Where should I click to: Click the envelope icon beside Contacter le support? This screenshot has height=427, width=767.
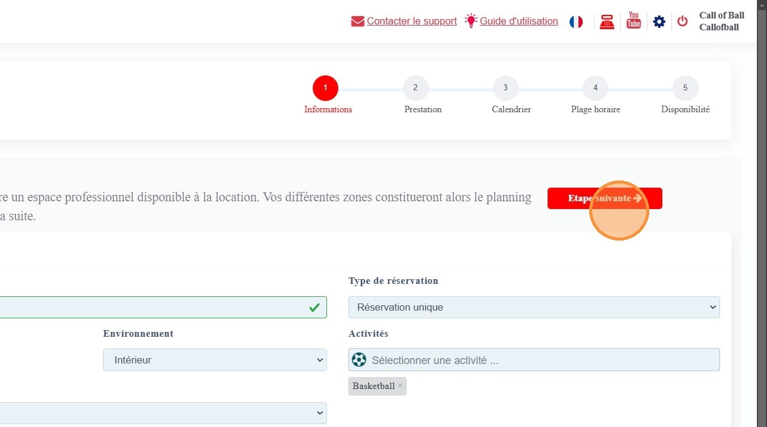click(357, 21)
